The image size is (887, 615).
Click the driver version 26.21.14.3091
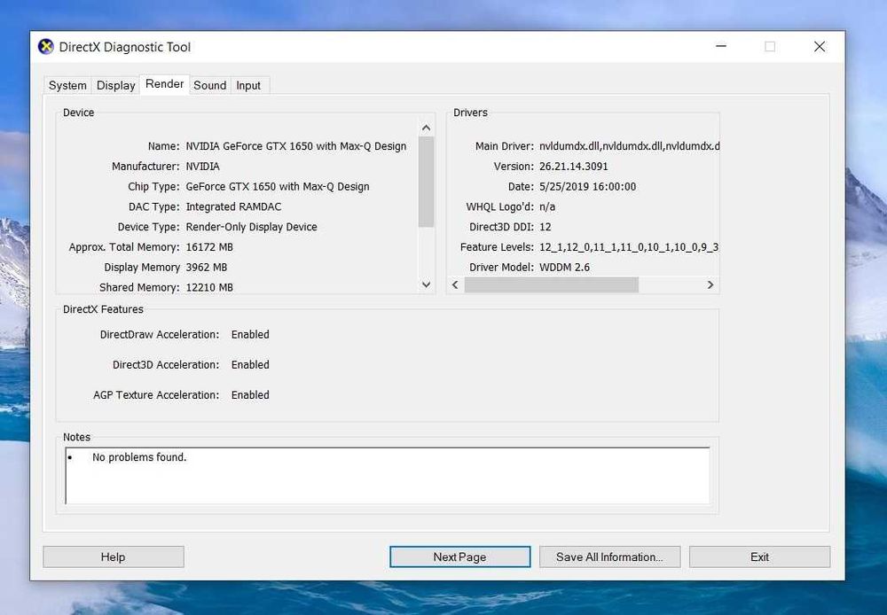574,167
